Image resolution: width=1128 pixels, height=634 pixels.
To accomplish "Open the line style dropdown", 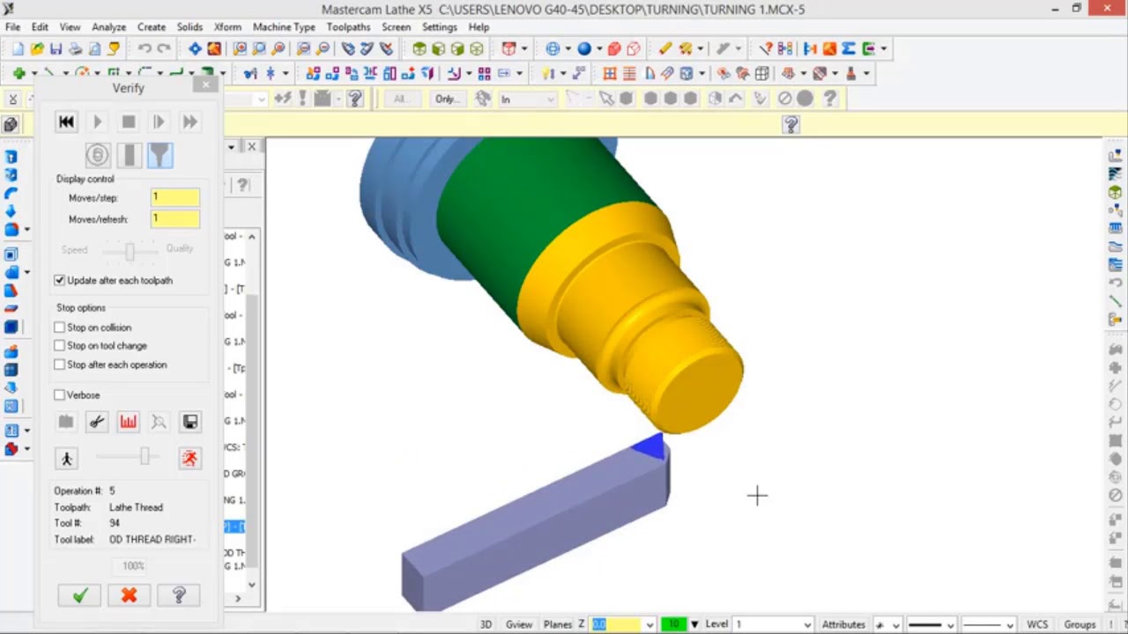I will (950, 625).
